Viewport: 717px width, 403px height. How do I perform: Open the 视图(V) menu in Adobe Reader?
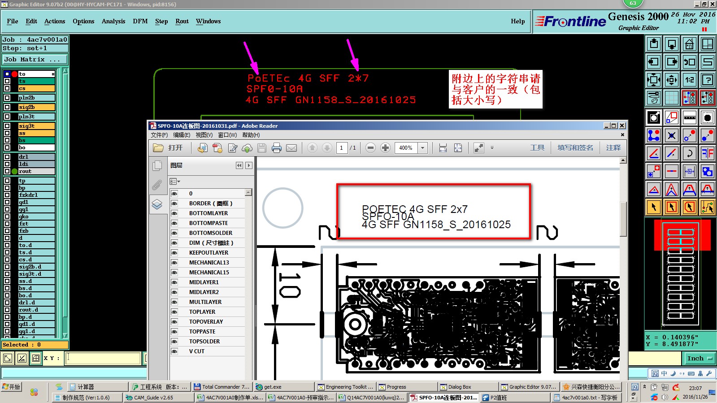pos(204,135)
